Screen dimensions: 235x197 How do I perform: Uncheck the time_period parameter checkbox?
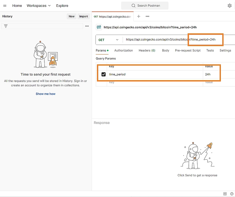[104, 74]
